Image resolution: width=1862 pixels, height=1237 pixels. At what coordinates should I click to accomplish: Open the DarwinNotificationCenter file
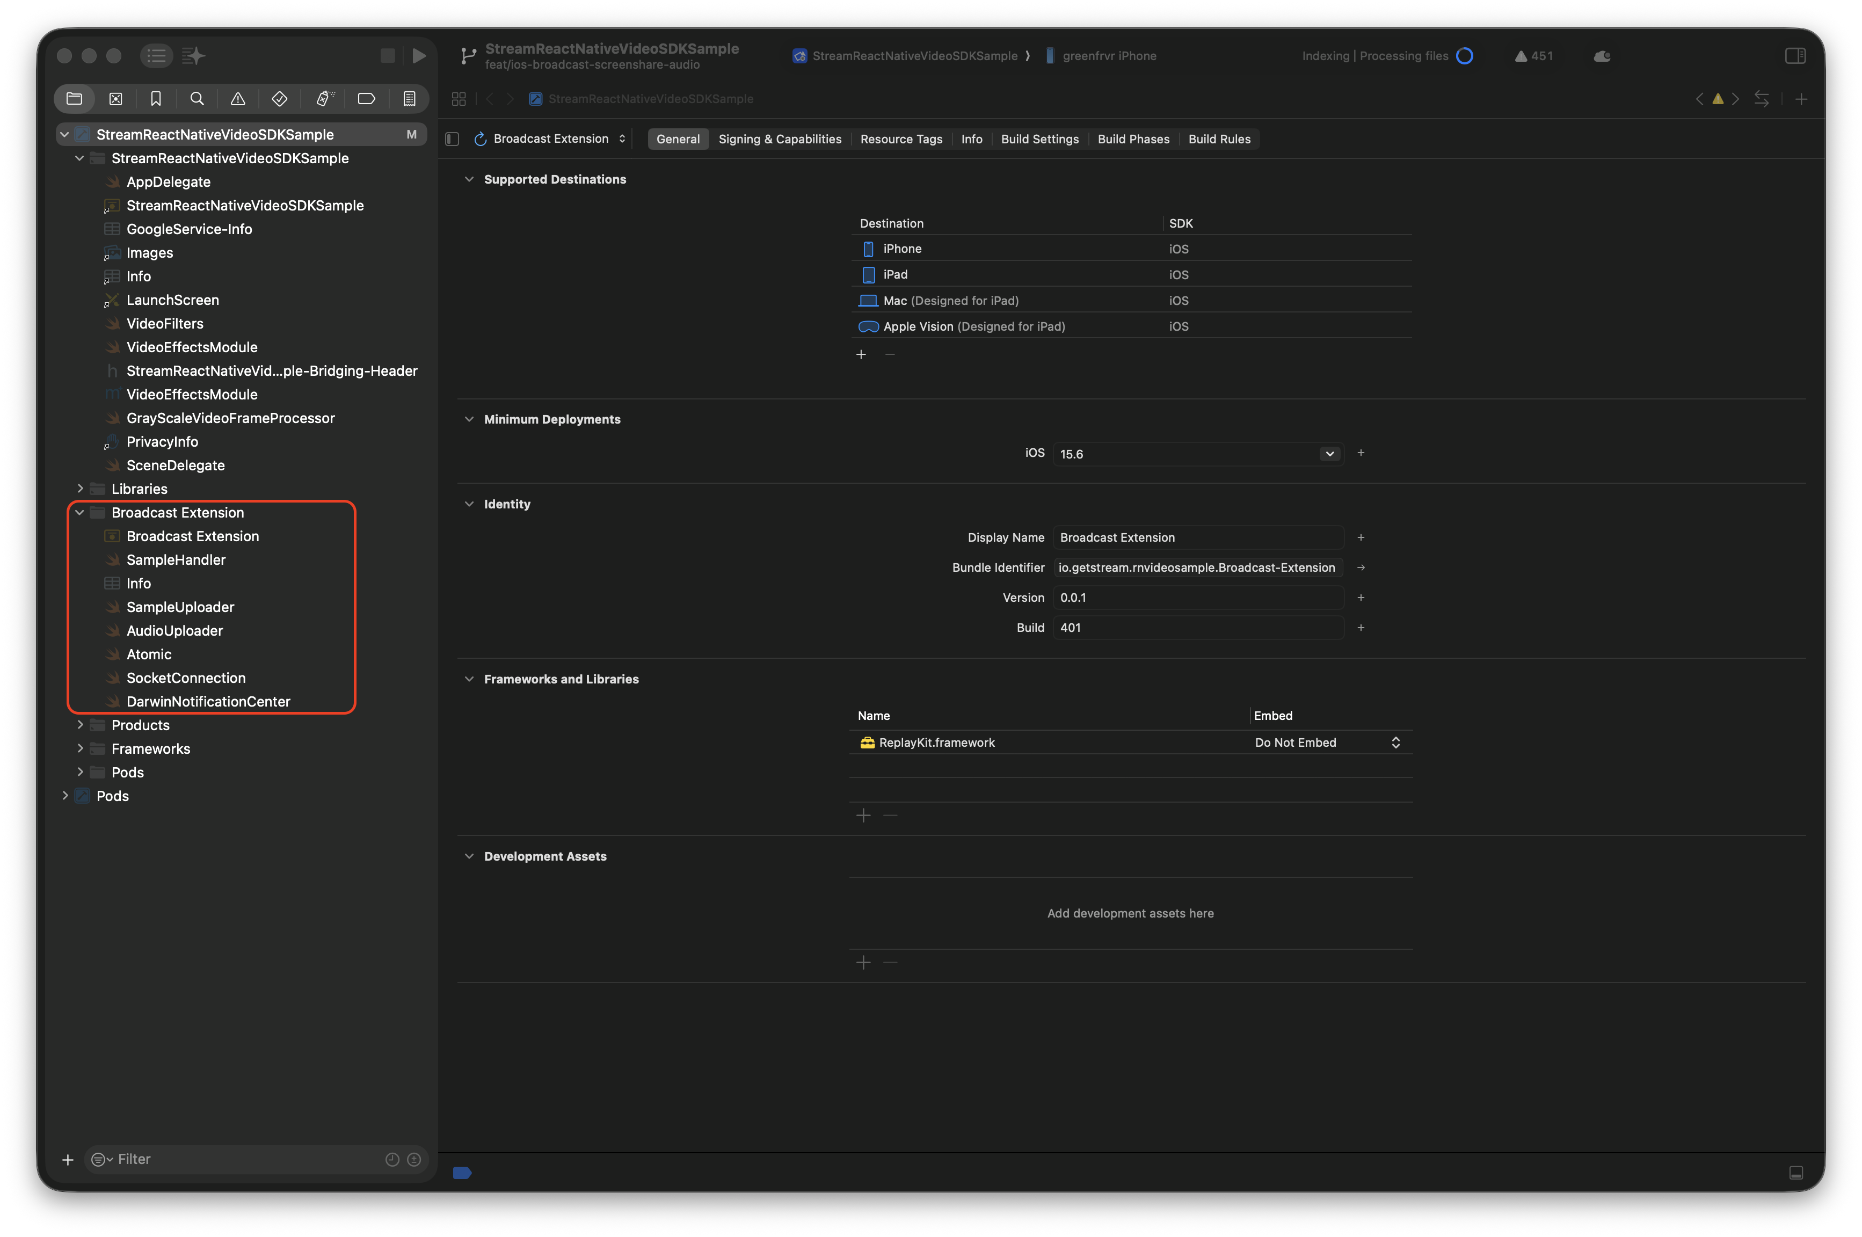pos(208,701)
